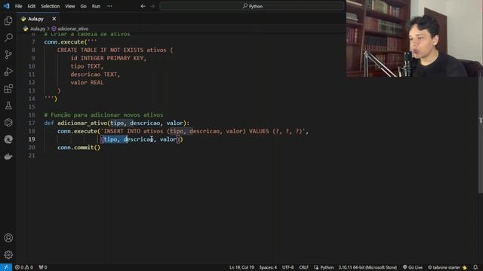Click 'CREATE TABLE IF NOT EXISTS ativos' text
This screenshot has height=271, width=483.
tap(112, 50)
